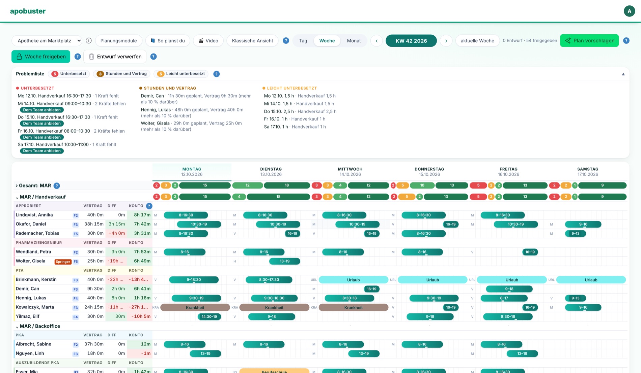Screen dimensions: 641x373
Task: Click Wolter, Gisela 13–19 Tuesday shift
Action: [285, 261]
